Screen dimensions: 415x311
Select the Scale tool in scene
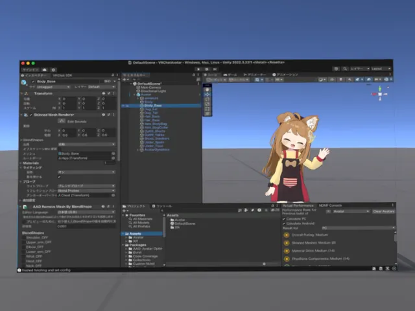(207, 104)
